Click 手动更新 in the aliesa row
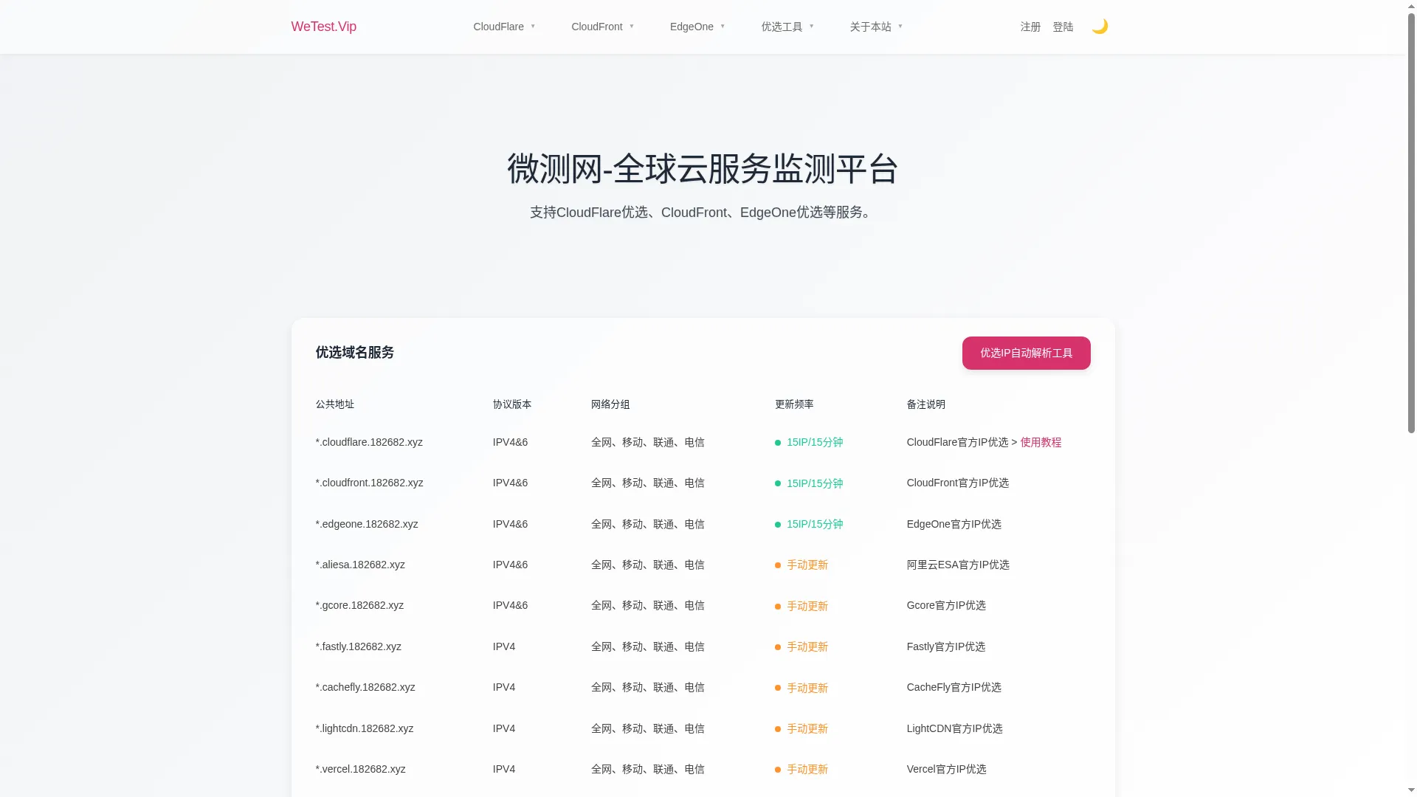Screen dimensions: 1417x797 pos(807,565)
